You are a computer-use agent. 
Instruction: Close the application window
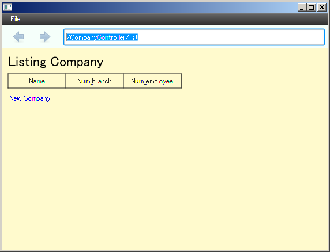tap(321, 7)
